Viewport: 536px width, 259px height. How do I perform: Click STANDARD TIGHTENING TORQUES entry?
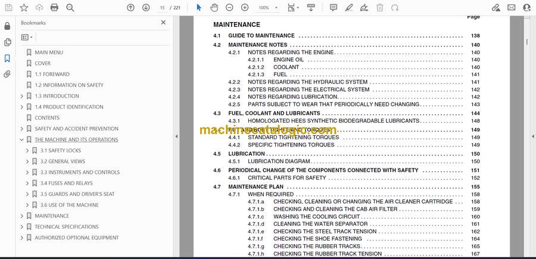(x=293, y=138)
